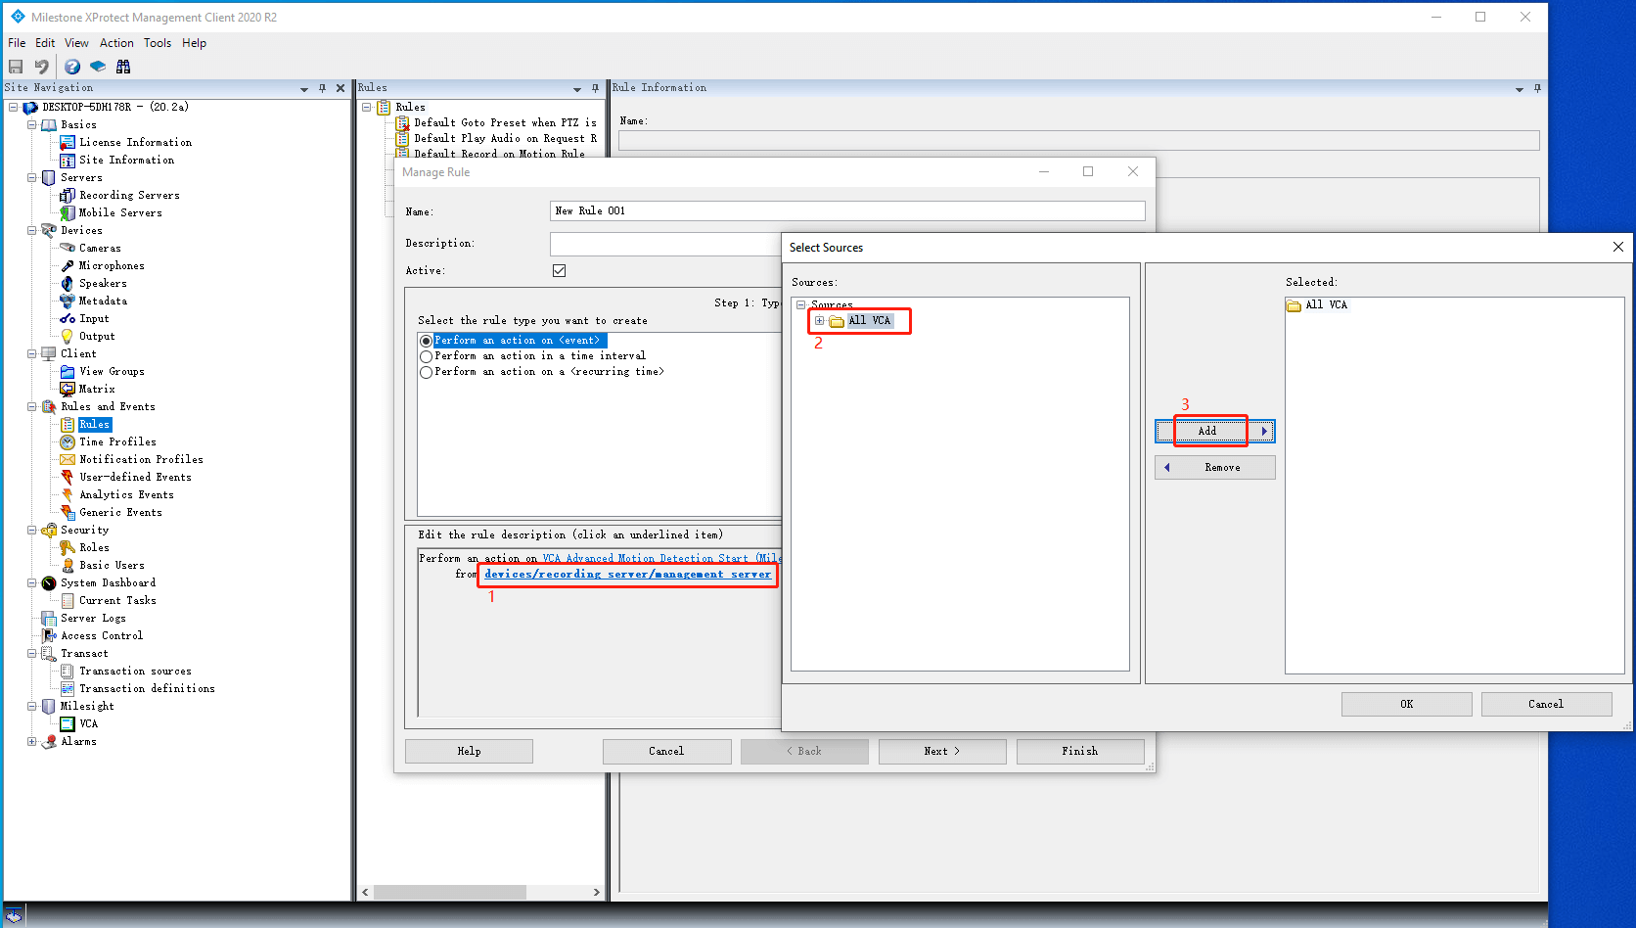Click the System Dashboard icon
This screenshot has height=928, width=1636.
49,582
